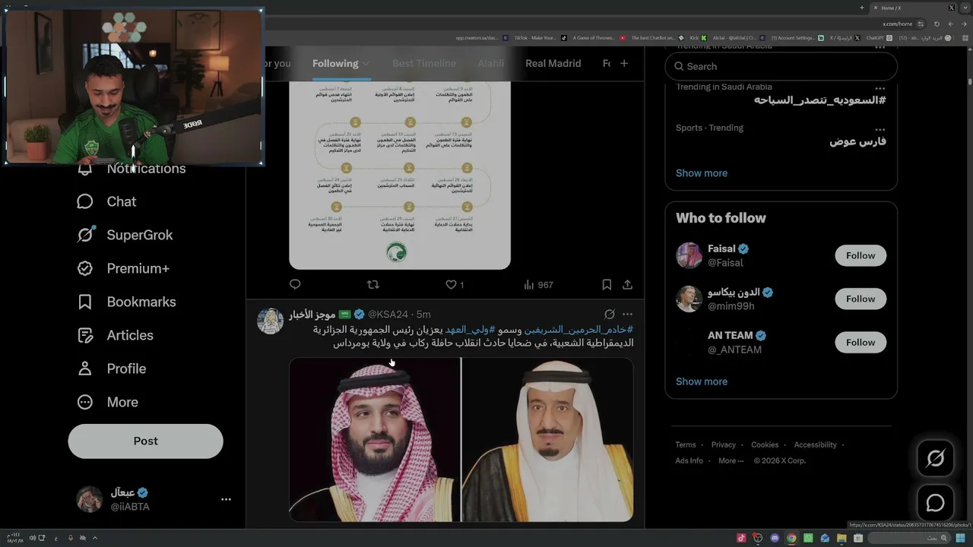Open the Bookmarks sidebar icon
Viewport: 973px width, 547px height.
point(85,302)
